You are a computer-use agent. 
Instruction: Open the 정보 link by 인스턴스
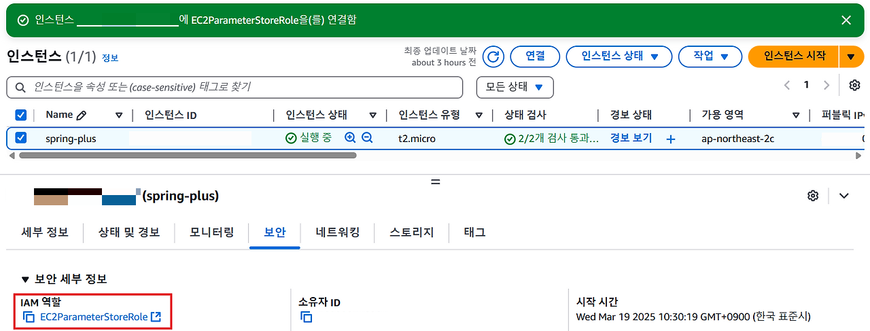click(x=110, y=58)
